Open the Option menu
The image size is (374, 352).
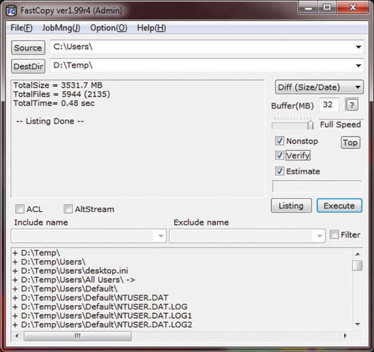tap(109, 28)
